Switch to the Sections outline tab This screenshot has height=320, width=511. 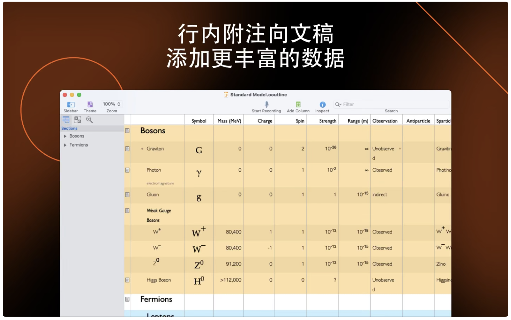[x=66, y=120]
